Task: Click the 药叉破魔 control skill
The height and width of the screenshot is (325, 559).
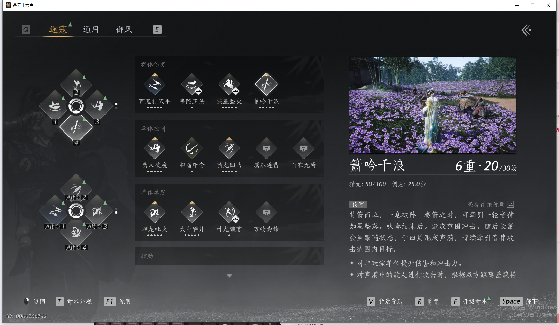Action: [x=155, y=148]
